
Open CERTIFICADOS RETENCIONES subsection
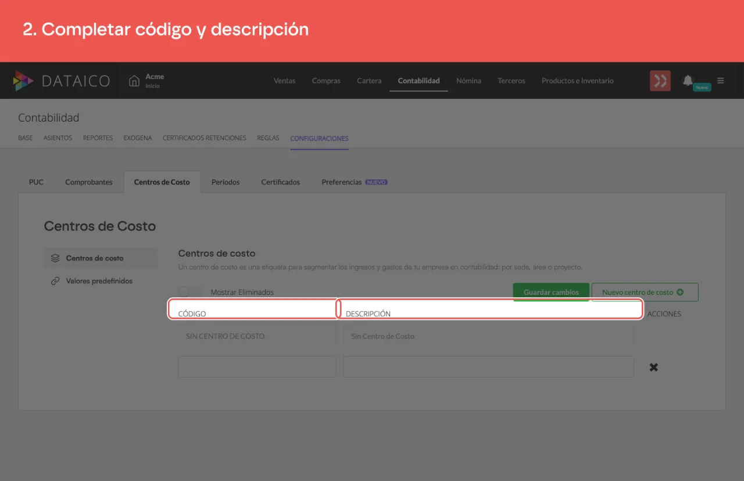pyautogui.click(x=205, y=138)
